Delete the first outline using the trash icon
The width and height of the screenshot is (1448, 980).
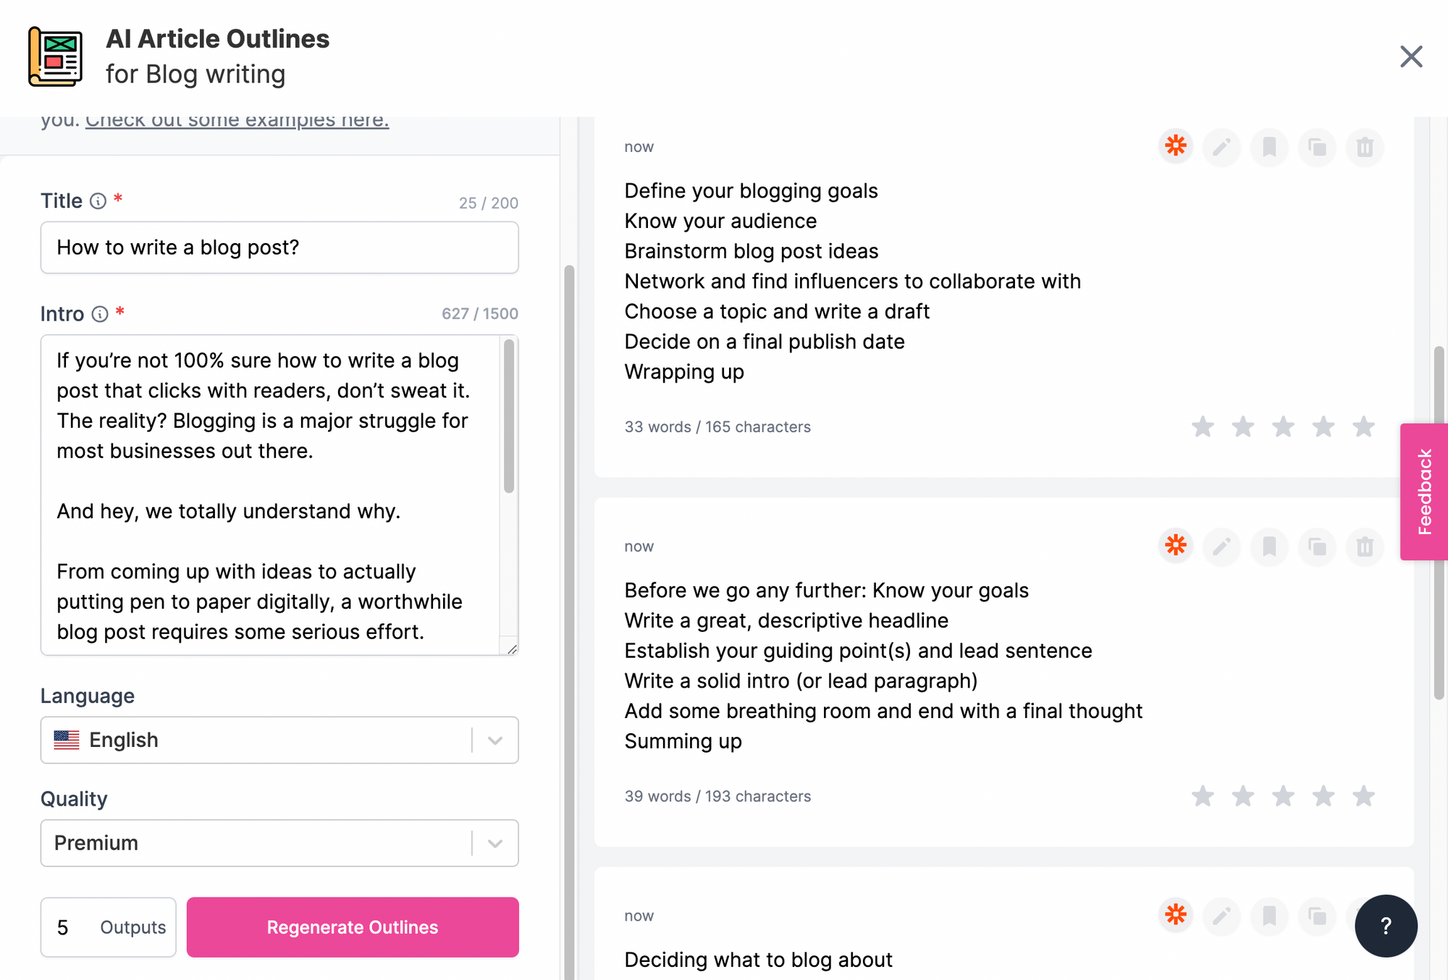1365,148
